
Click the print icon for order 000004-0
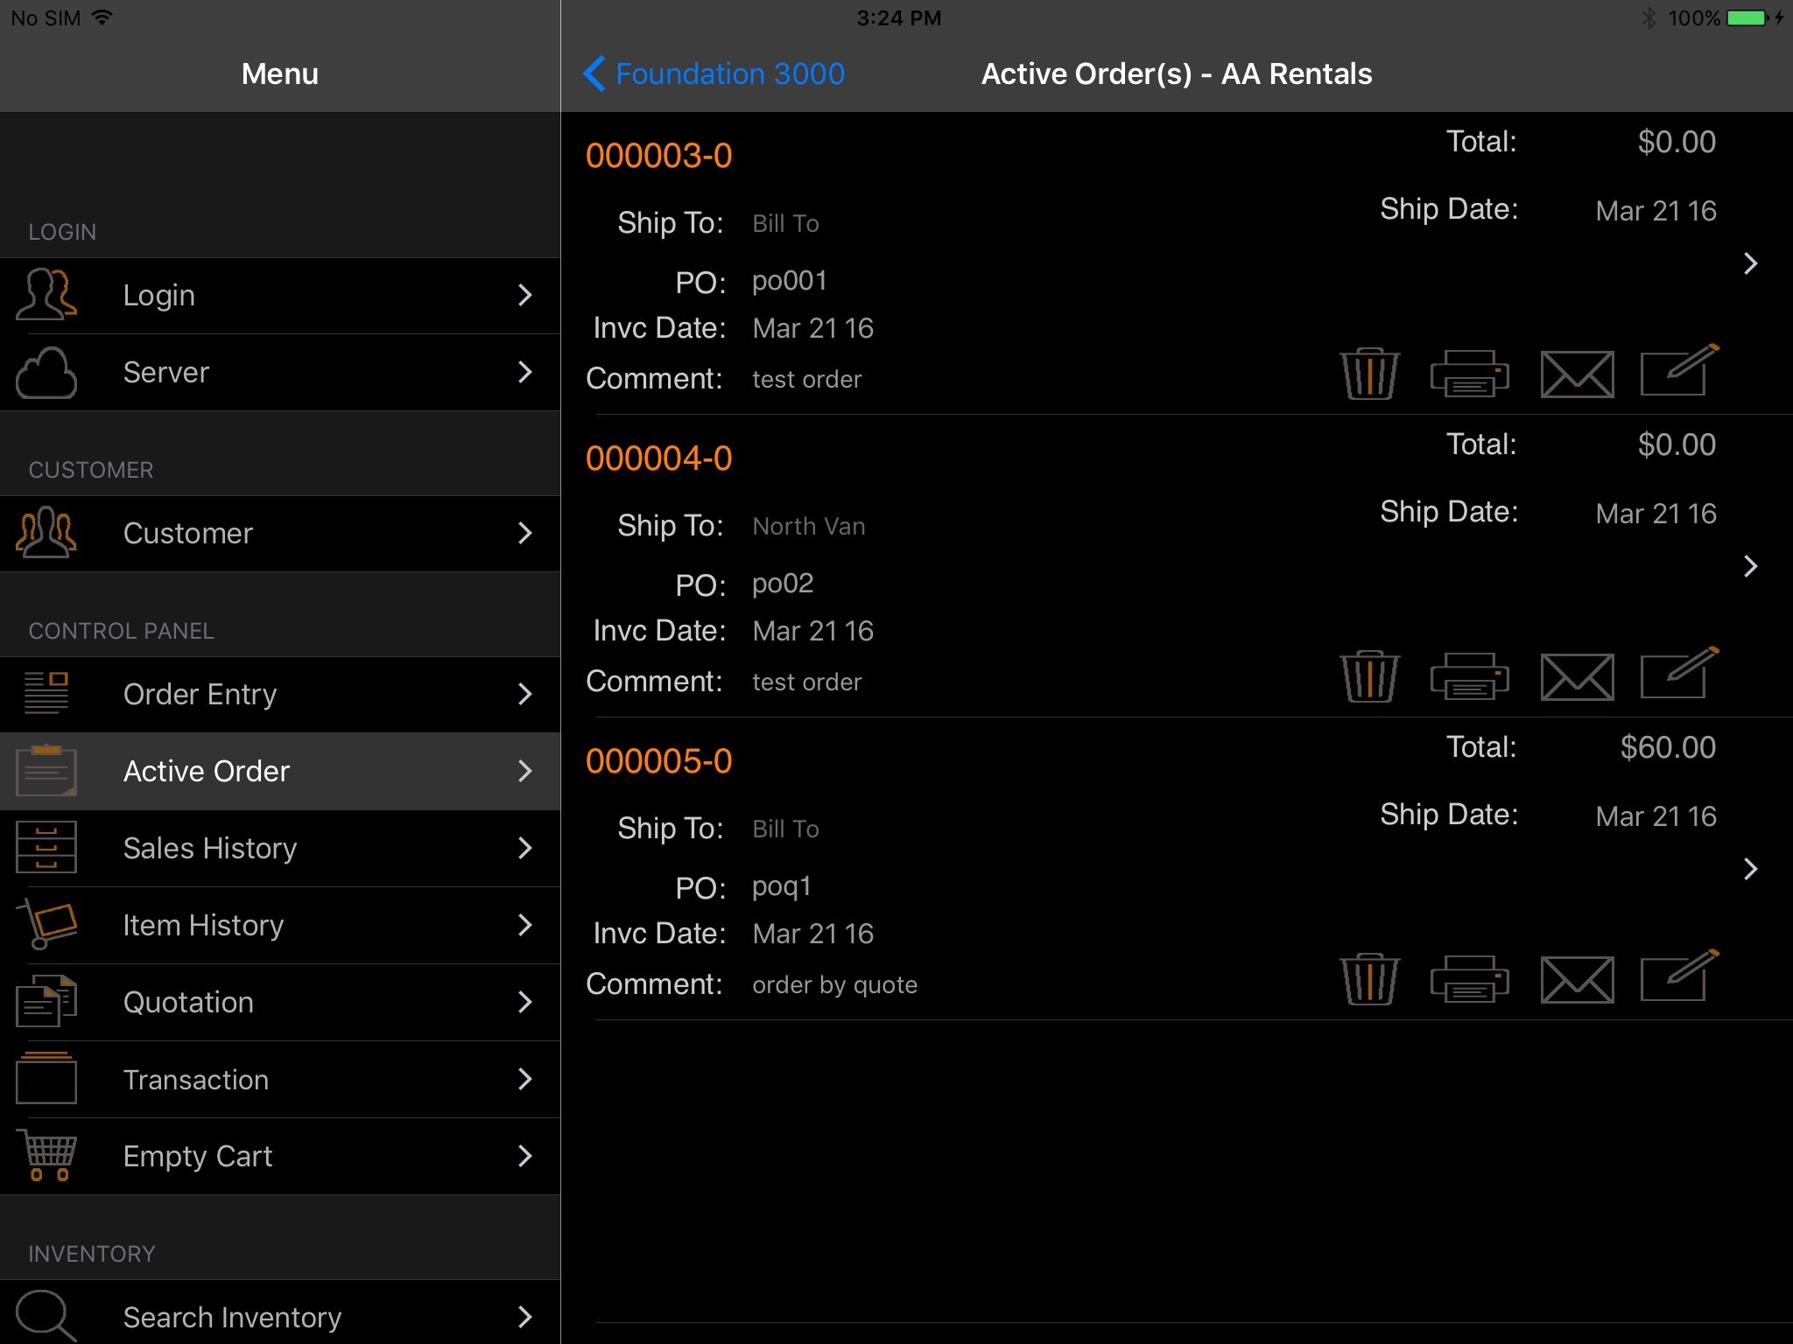click(1475, 677)
